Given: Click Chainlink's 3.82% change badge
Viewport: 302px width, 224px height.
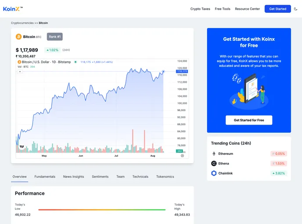Looking at the screenshot, I should click(279, 173).
